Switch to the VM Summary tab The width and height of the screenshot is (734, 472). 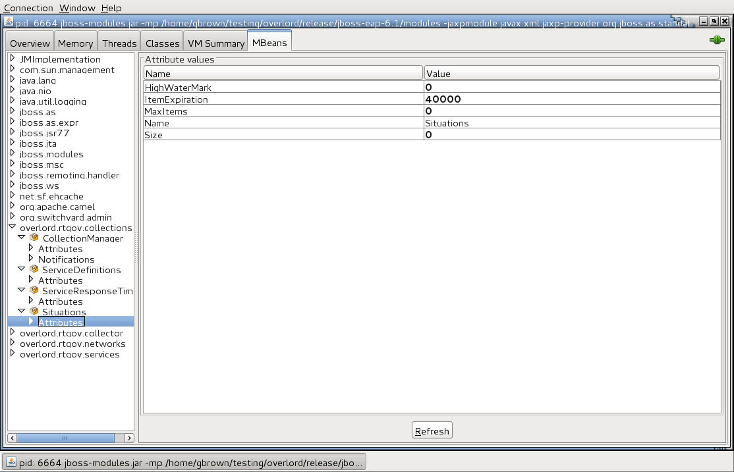[215, 43]
